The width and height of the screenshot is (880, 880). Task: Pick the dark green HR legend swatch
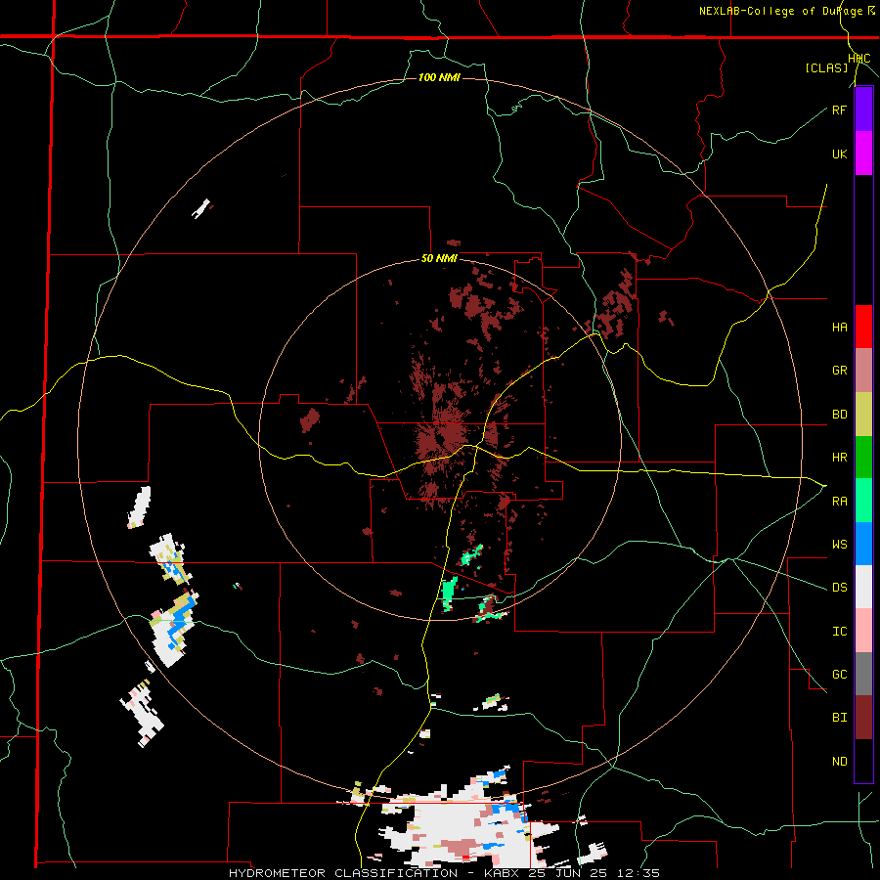(x=863, y=457)
